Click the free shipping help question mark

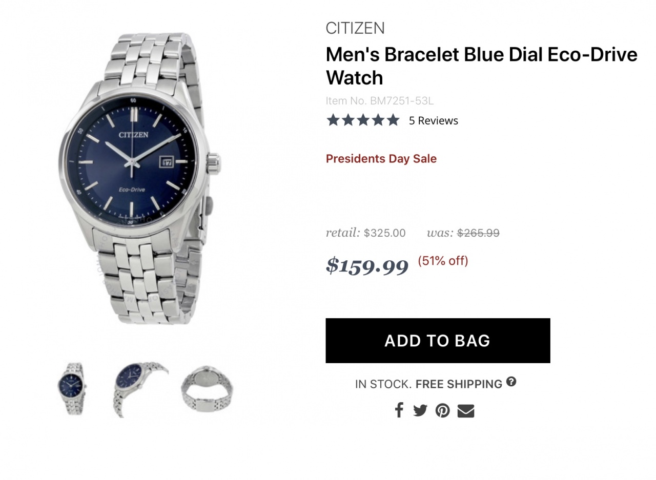coord(511,381)
